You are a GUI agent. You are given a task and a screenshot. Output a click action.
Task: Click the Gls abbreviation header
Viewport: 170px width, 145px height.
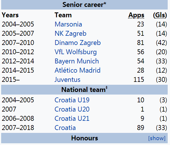pos(160,15)
